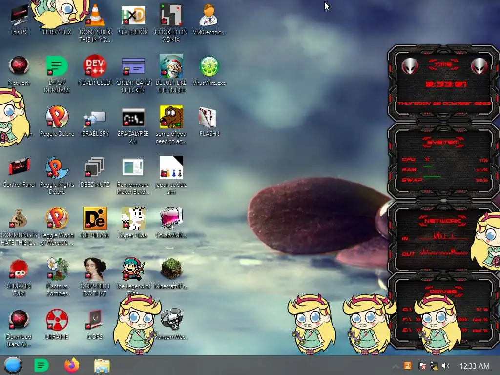Open the This PC desktop icon
The height and width of the screenshot is (375, 500).
[19, 20]
